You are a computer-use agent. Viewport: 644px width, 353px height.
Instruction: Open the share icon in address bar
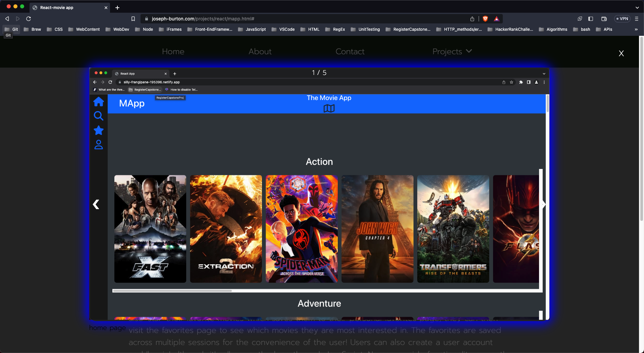click(472, 19)
